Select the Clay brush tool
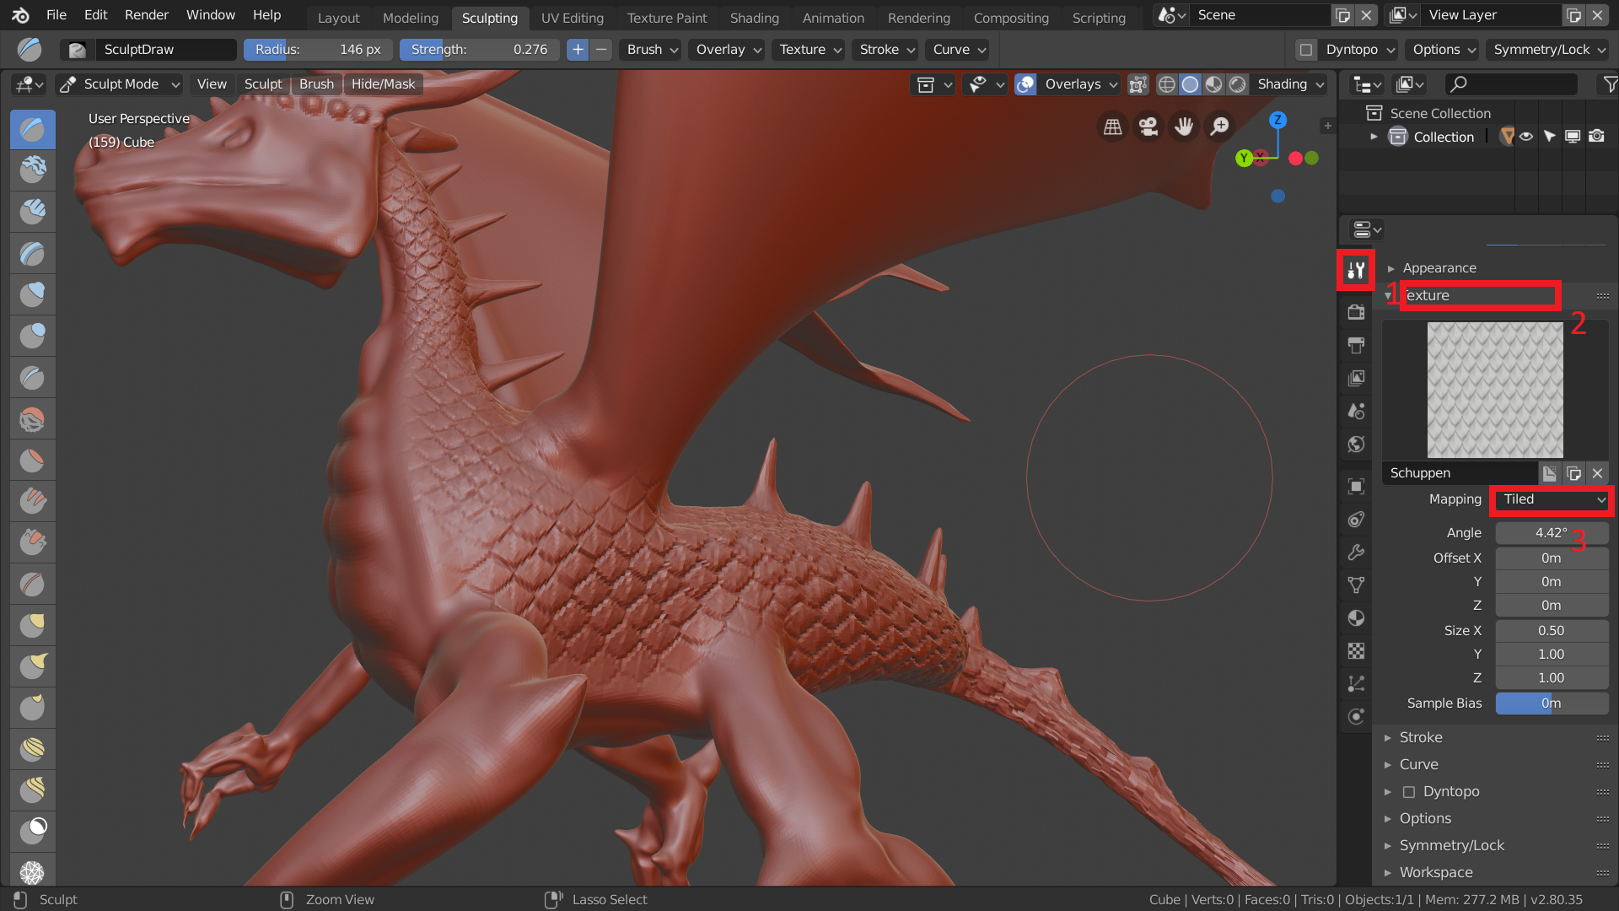Screen dimensions: 1619x911 pos(33,170)
